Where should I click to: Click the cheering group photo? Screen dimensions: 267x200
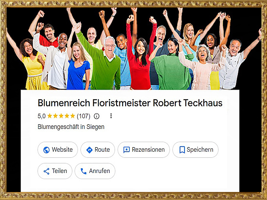133,49
